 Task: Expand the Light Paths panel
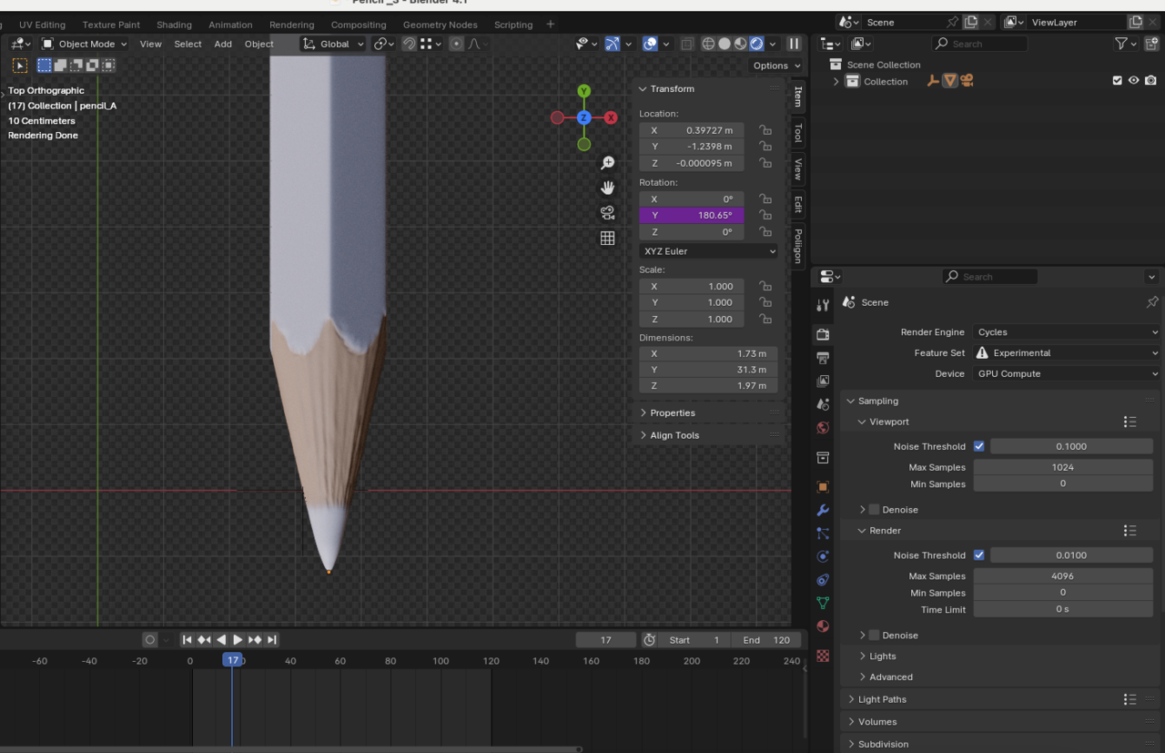(882, 699)
